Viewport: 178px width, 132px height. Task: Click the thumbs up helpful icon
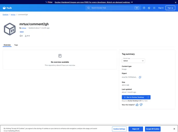tap(137, 105)
